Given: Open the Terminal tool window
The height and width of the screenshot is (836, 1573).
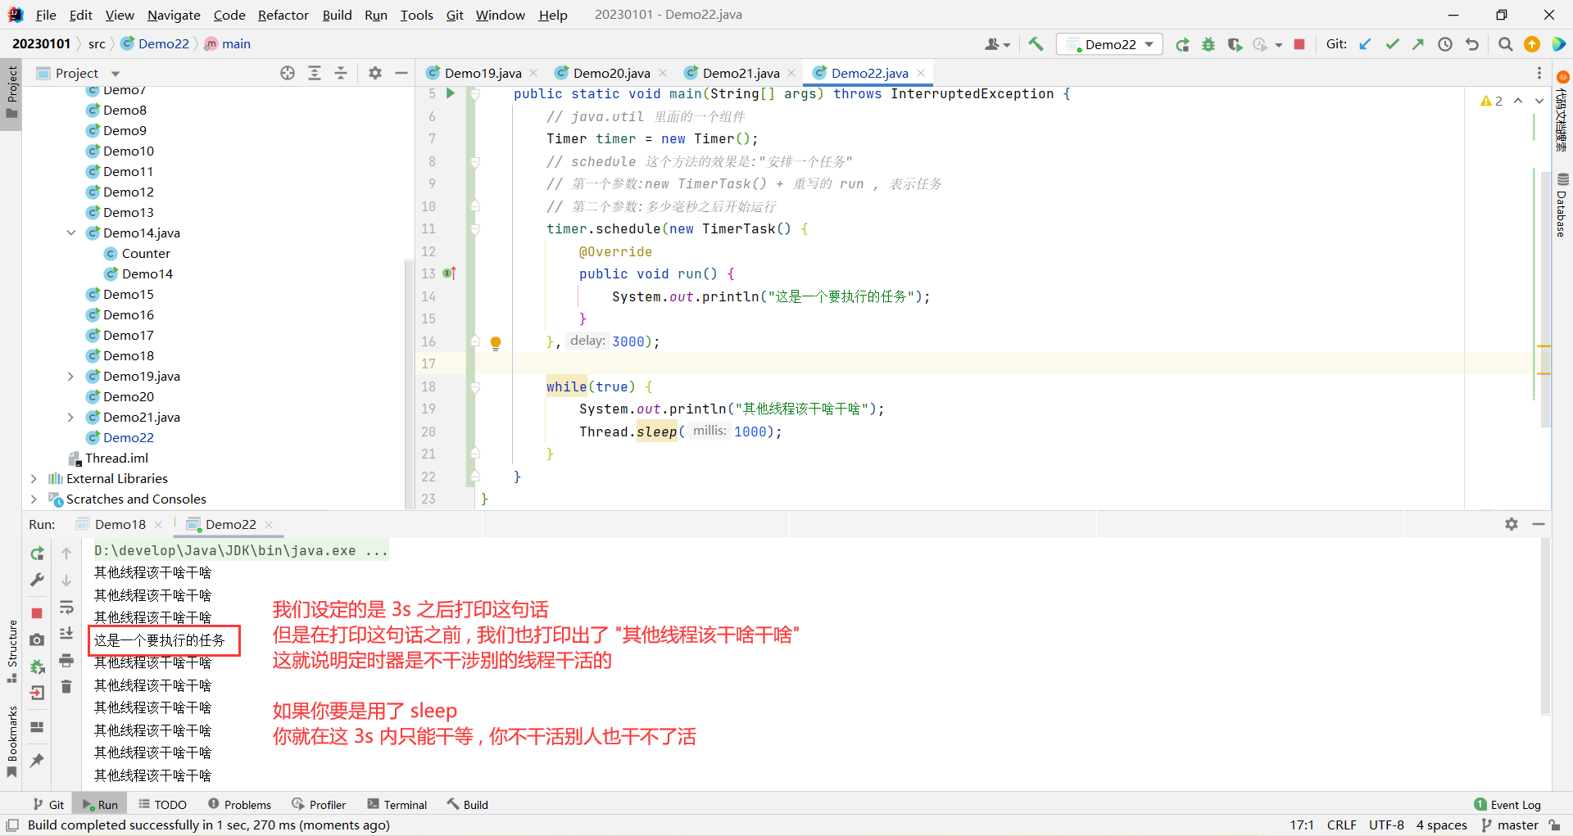Looking at the screenshot, I should point(397,805).
